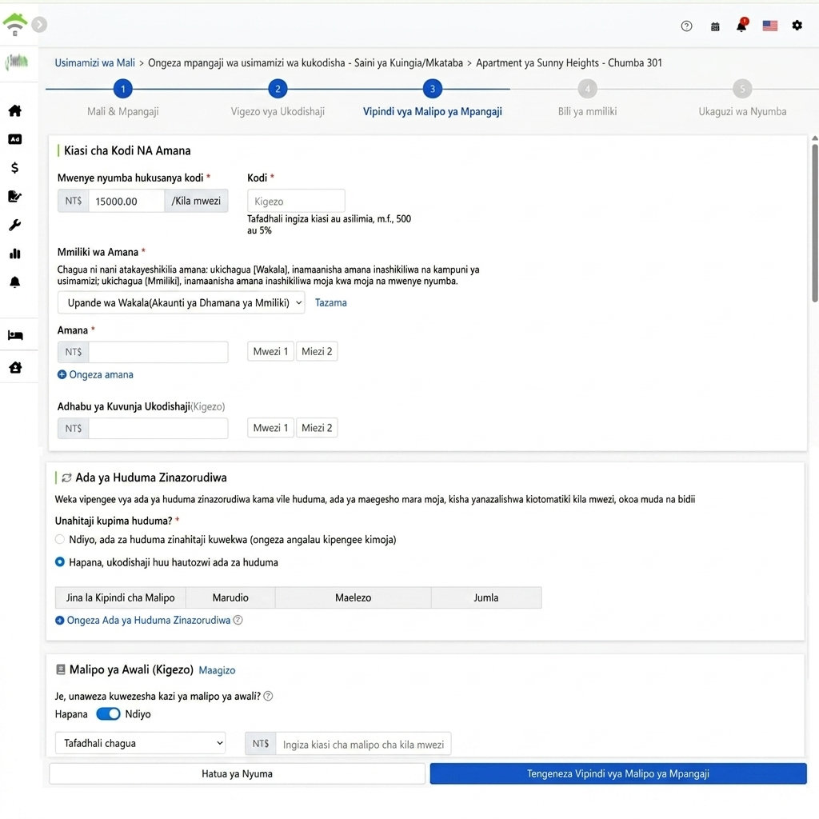Choose Mwezi 1 for Amana deposit
This screenshot has height=819, width=819.
pyautogui.click(x=270, y=352)
